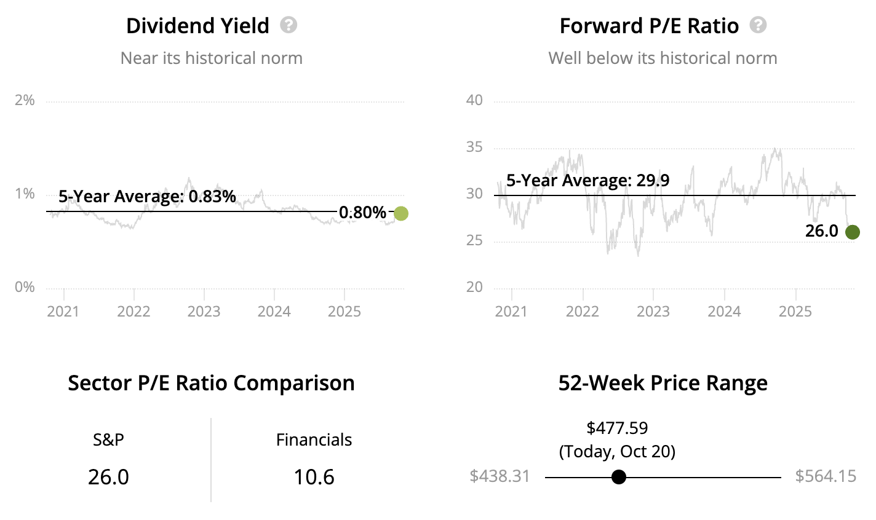876x520 pixels.
Task: Click the 5-Year Average 29.9 label
Action: pos(587,181)
